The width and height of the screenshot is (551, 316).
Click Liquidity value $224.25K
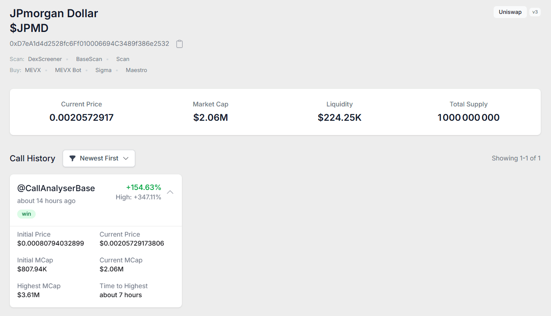(x=340, y=118)
